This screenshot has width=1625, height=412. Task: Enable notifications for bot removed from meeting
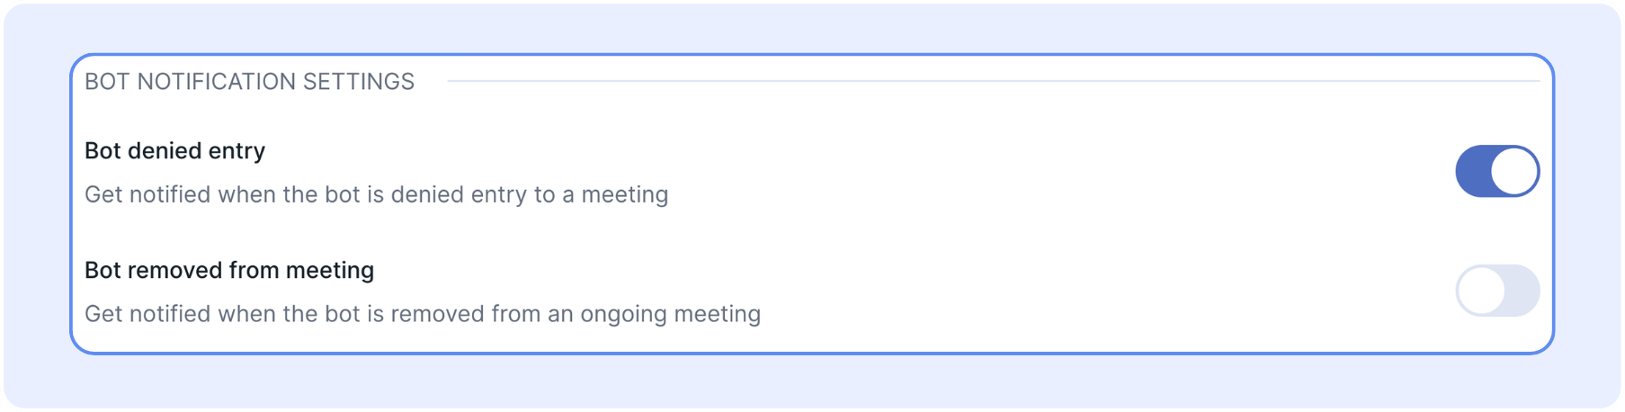click(x=1496, y=291)
